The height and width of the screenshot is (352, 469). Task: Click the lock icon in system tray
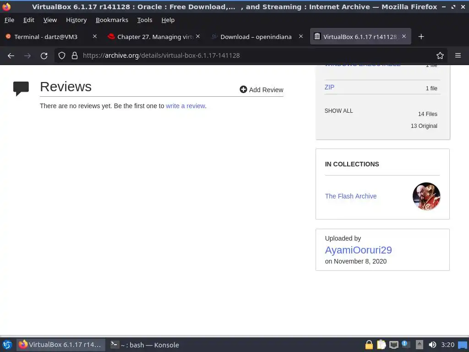(369, 345)
